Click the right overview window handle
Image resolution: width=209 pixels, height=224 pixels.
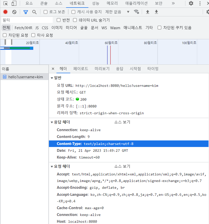(x=12, y=42)
